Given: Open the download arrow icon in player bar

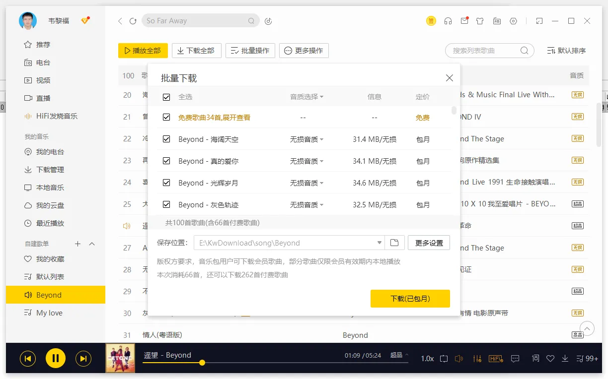Looking at the screenshot, I should 565,358.
